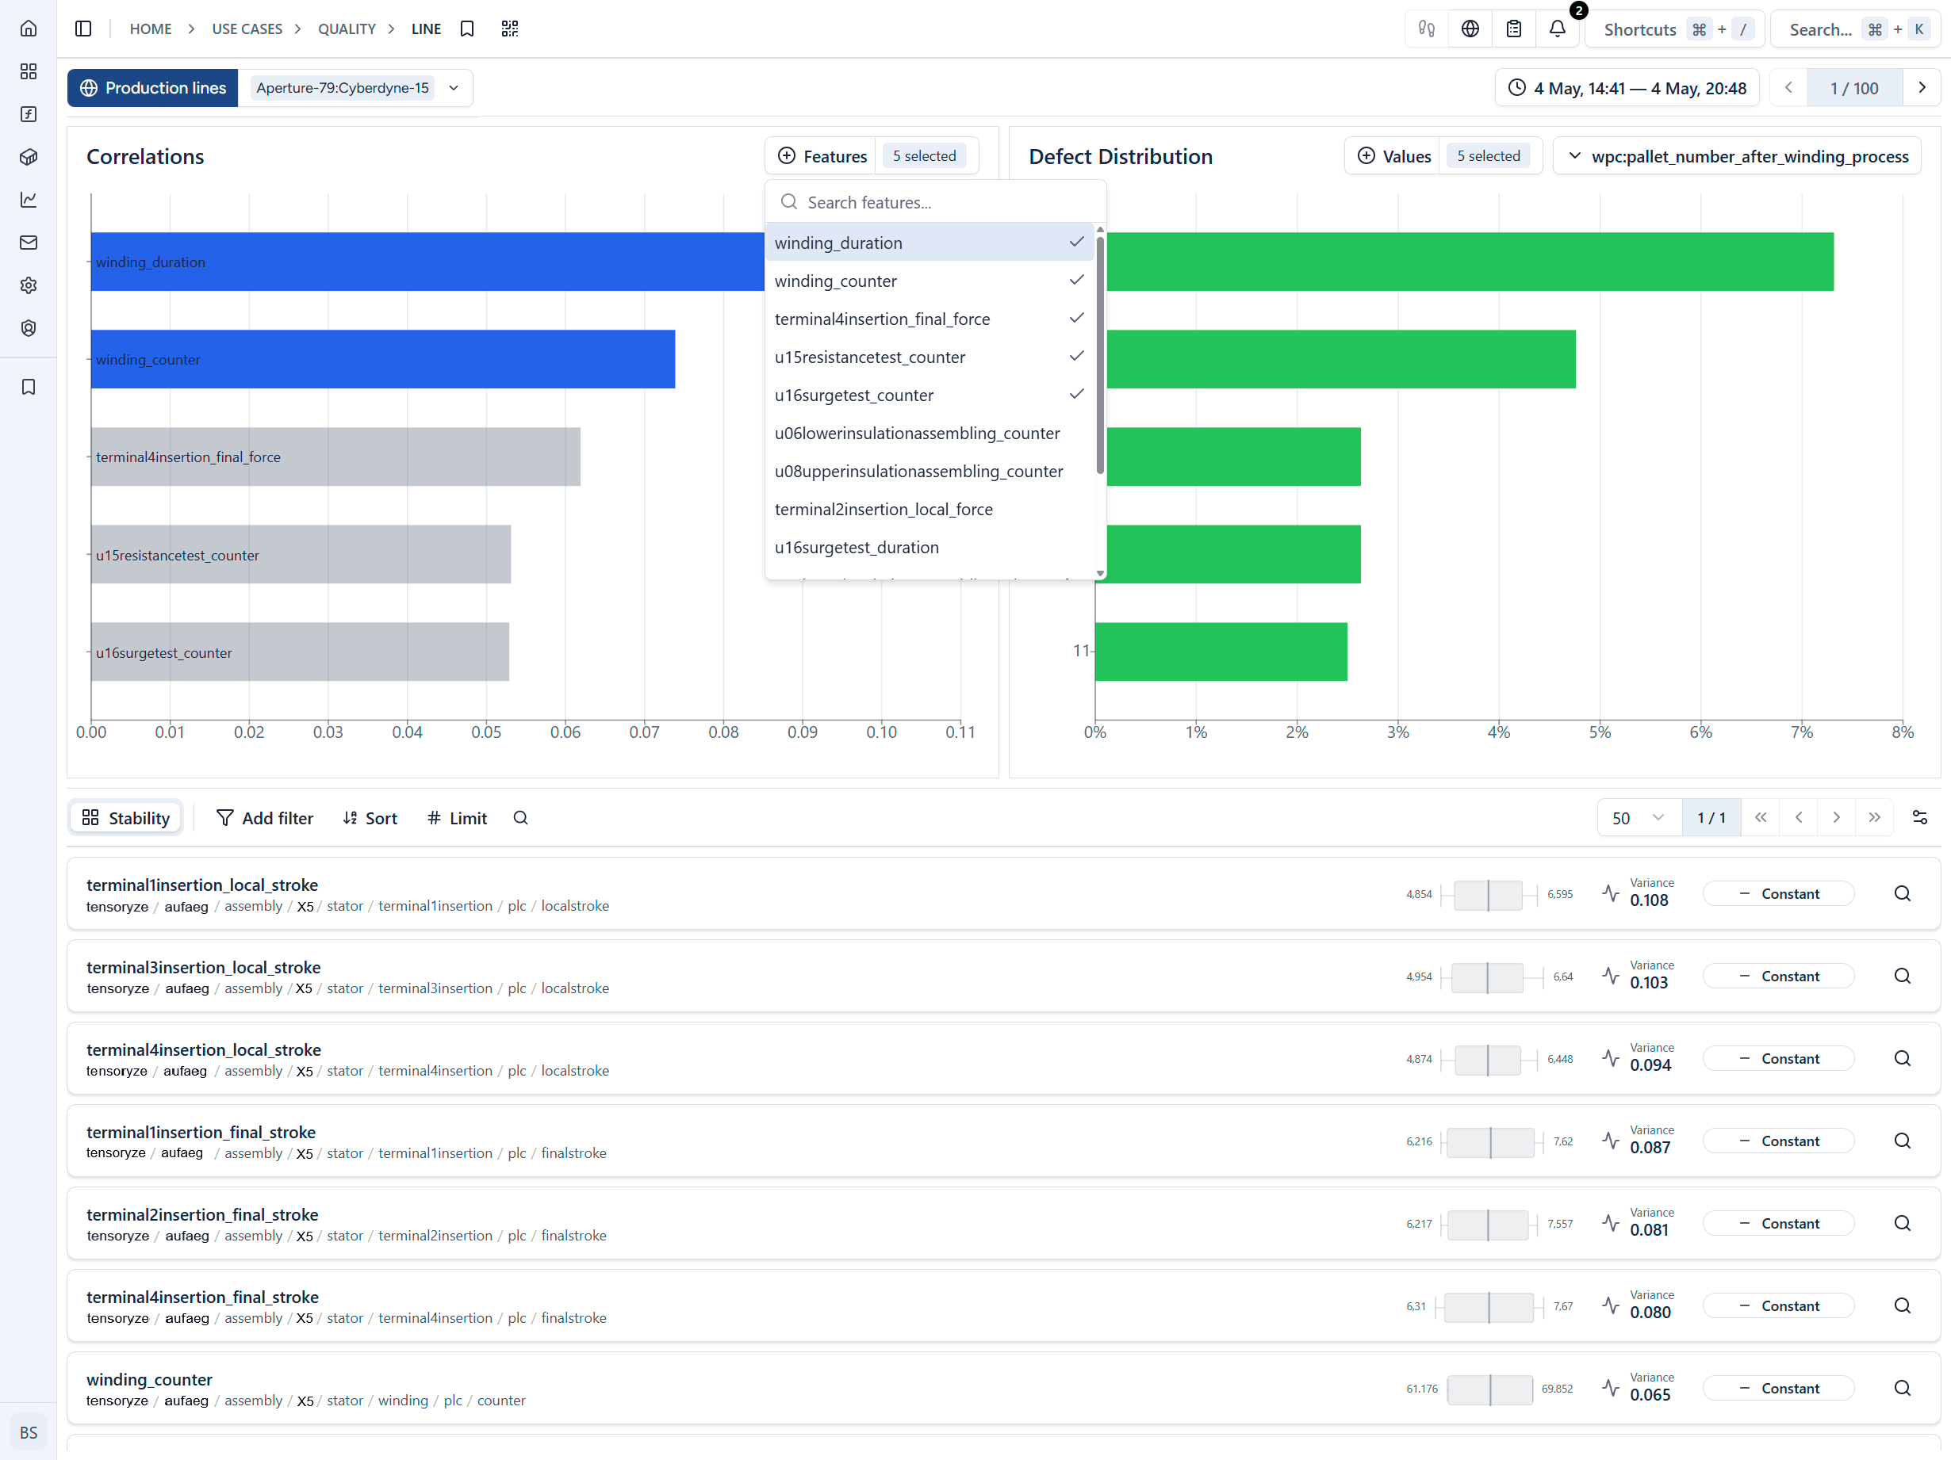Viewport: 1951px width, 1460px height.
Task: Open the shield security icon in sidebar
Action: pos(29,328)
